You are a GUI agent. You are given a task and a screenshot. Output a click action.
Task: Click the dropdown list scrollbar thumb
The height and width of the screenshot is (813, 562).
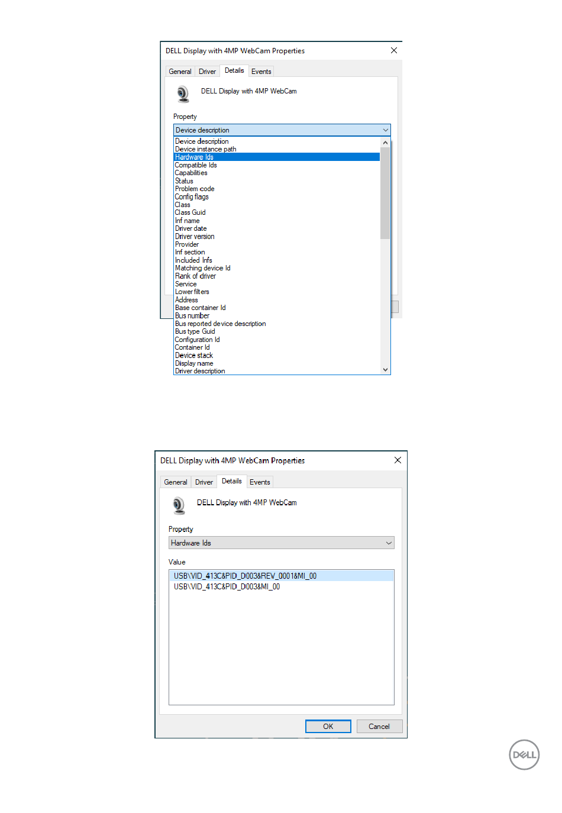385,193
